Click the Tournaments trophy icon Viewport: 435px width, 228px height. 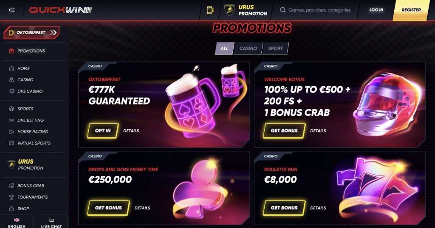tap(11, 197)
